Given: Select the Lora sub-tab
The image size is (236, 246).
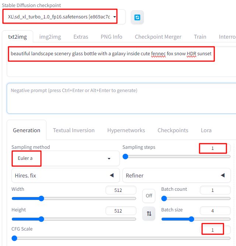Looking at the screenshot, I should pos(206,130).
